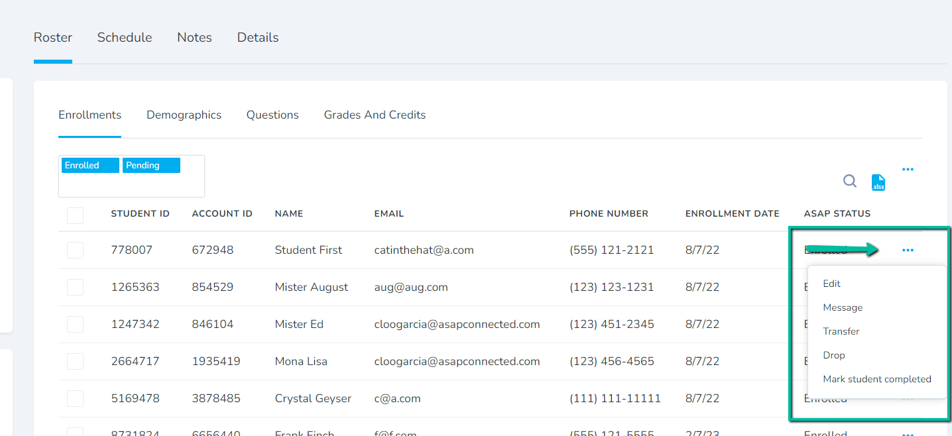
Task: Click email aug@aug.com
Action: (411, 287)
